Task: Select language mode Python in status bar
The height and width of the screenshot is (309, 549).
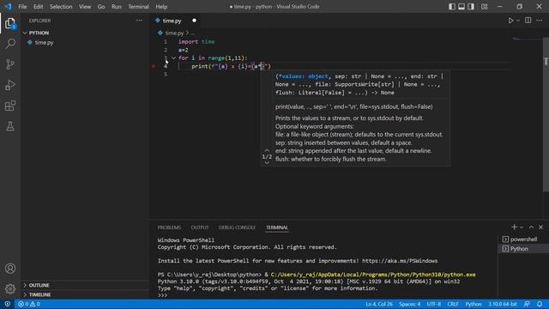Action: (474, 304)
